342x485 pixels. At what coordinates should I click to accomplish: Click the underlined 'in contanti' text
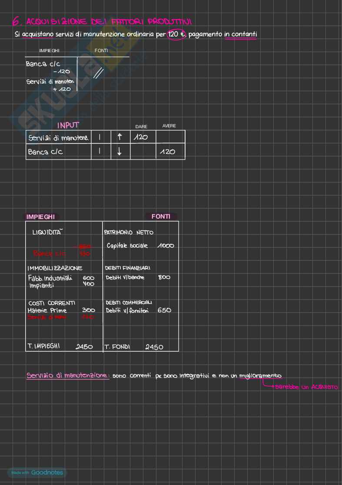[240, 34]
